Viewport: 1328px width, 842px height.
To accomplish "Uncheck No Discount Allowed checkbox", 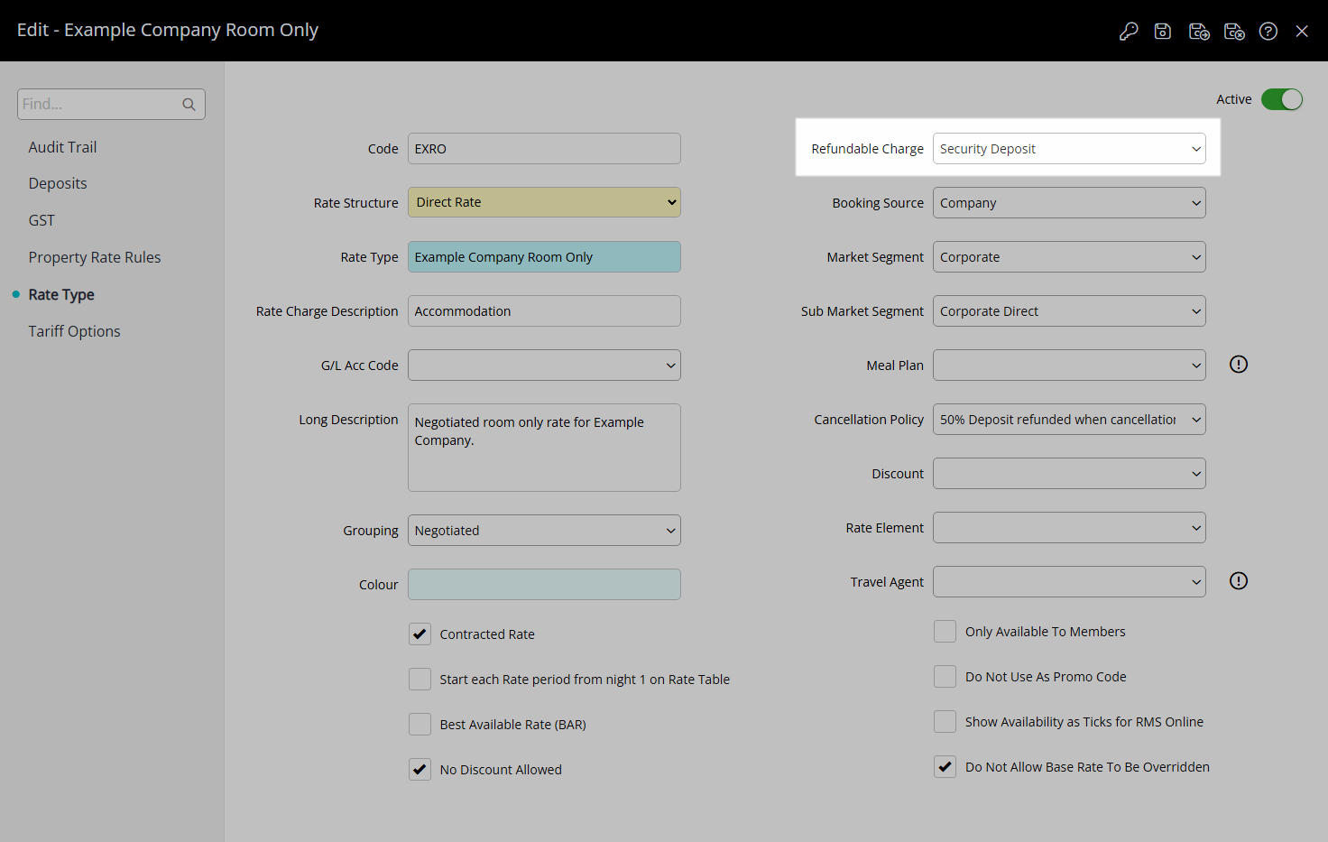I will [x=420, y=770].
